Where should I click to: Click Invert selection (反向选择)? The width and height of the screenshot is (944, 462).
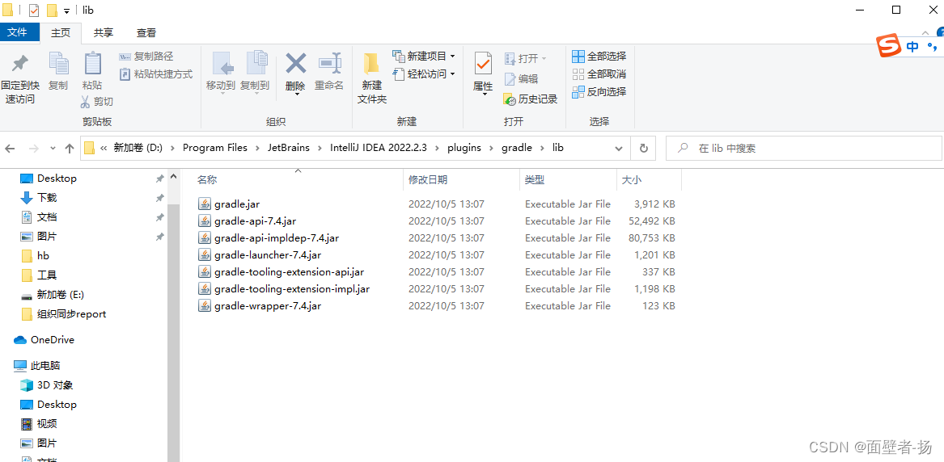point(599,92)
